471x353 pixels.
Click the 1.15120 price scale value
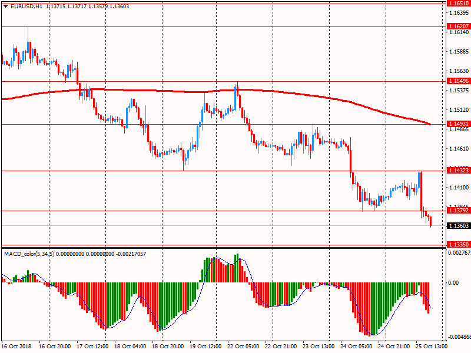pos(459,110)
